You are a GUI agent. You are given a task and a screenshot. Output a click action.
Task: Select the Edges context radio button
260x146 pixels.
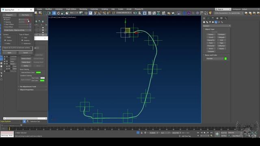5,37
